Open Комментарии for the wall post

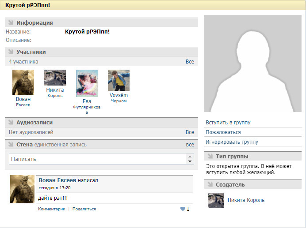tap(52, 209)
